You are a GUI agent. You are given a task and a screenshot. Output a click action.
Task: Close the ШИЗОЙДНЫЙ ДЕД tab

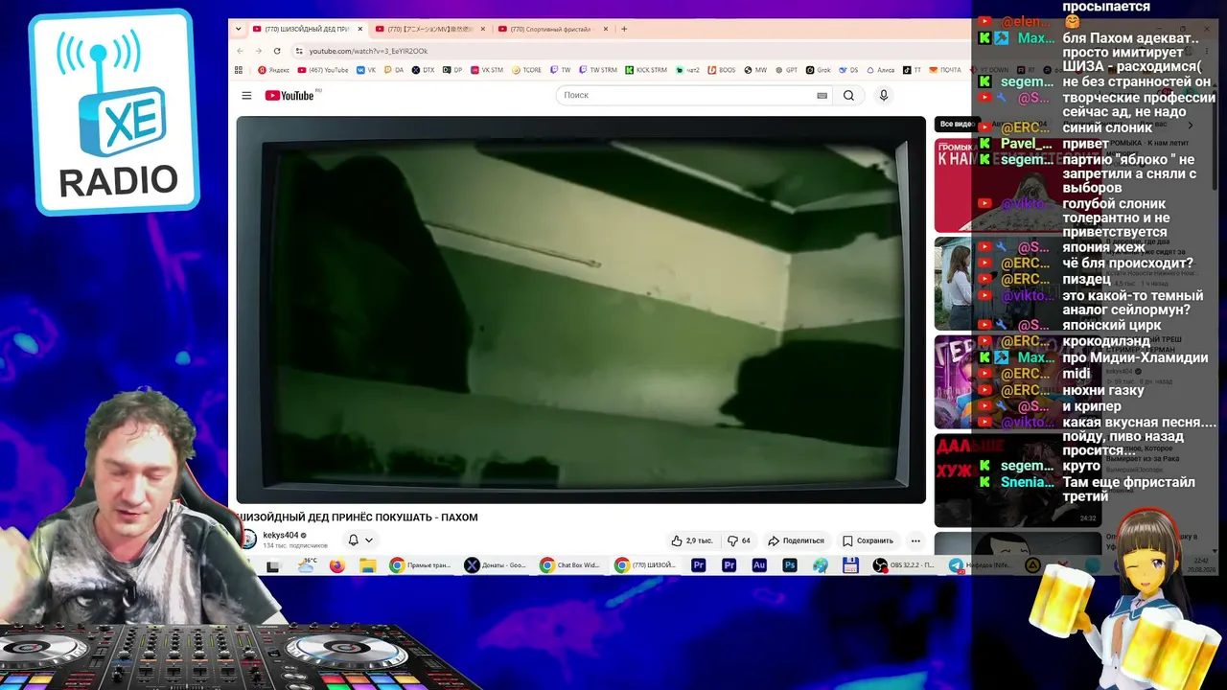[x=360, y=29]
